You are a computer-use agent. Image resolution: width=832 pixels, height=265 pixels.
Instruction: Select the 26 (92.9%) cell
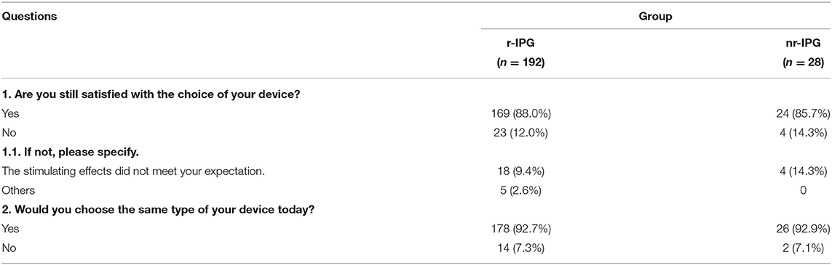(x=797, y=229)
